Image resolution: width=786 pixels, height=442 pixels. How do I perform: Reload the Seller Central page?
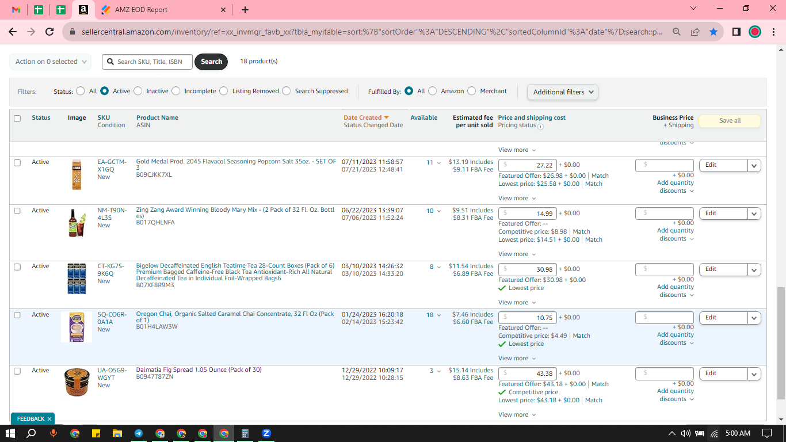coord(49,32)
